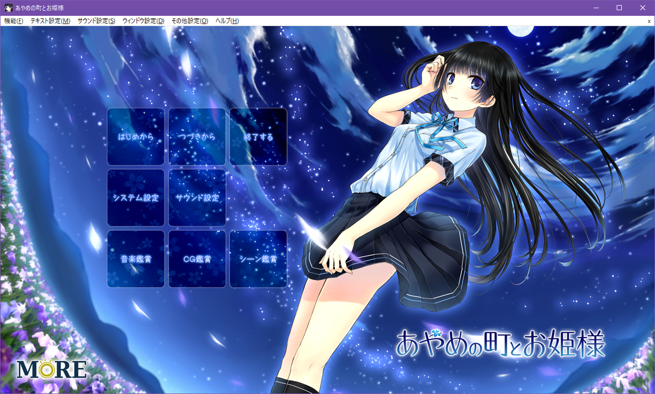Open the CG鑑賞 gallery

(197, 259)
